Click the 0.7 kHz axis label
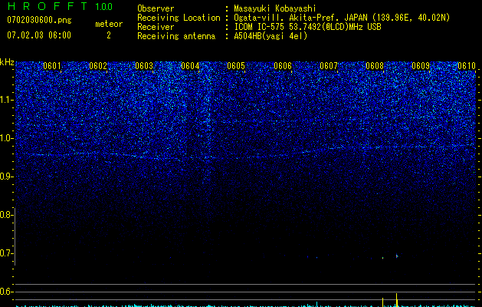This screenshot has height=307, width=482. coord(7,253)
